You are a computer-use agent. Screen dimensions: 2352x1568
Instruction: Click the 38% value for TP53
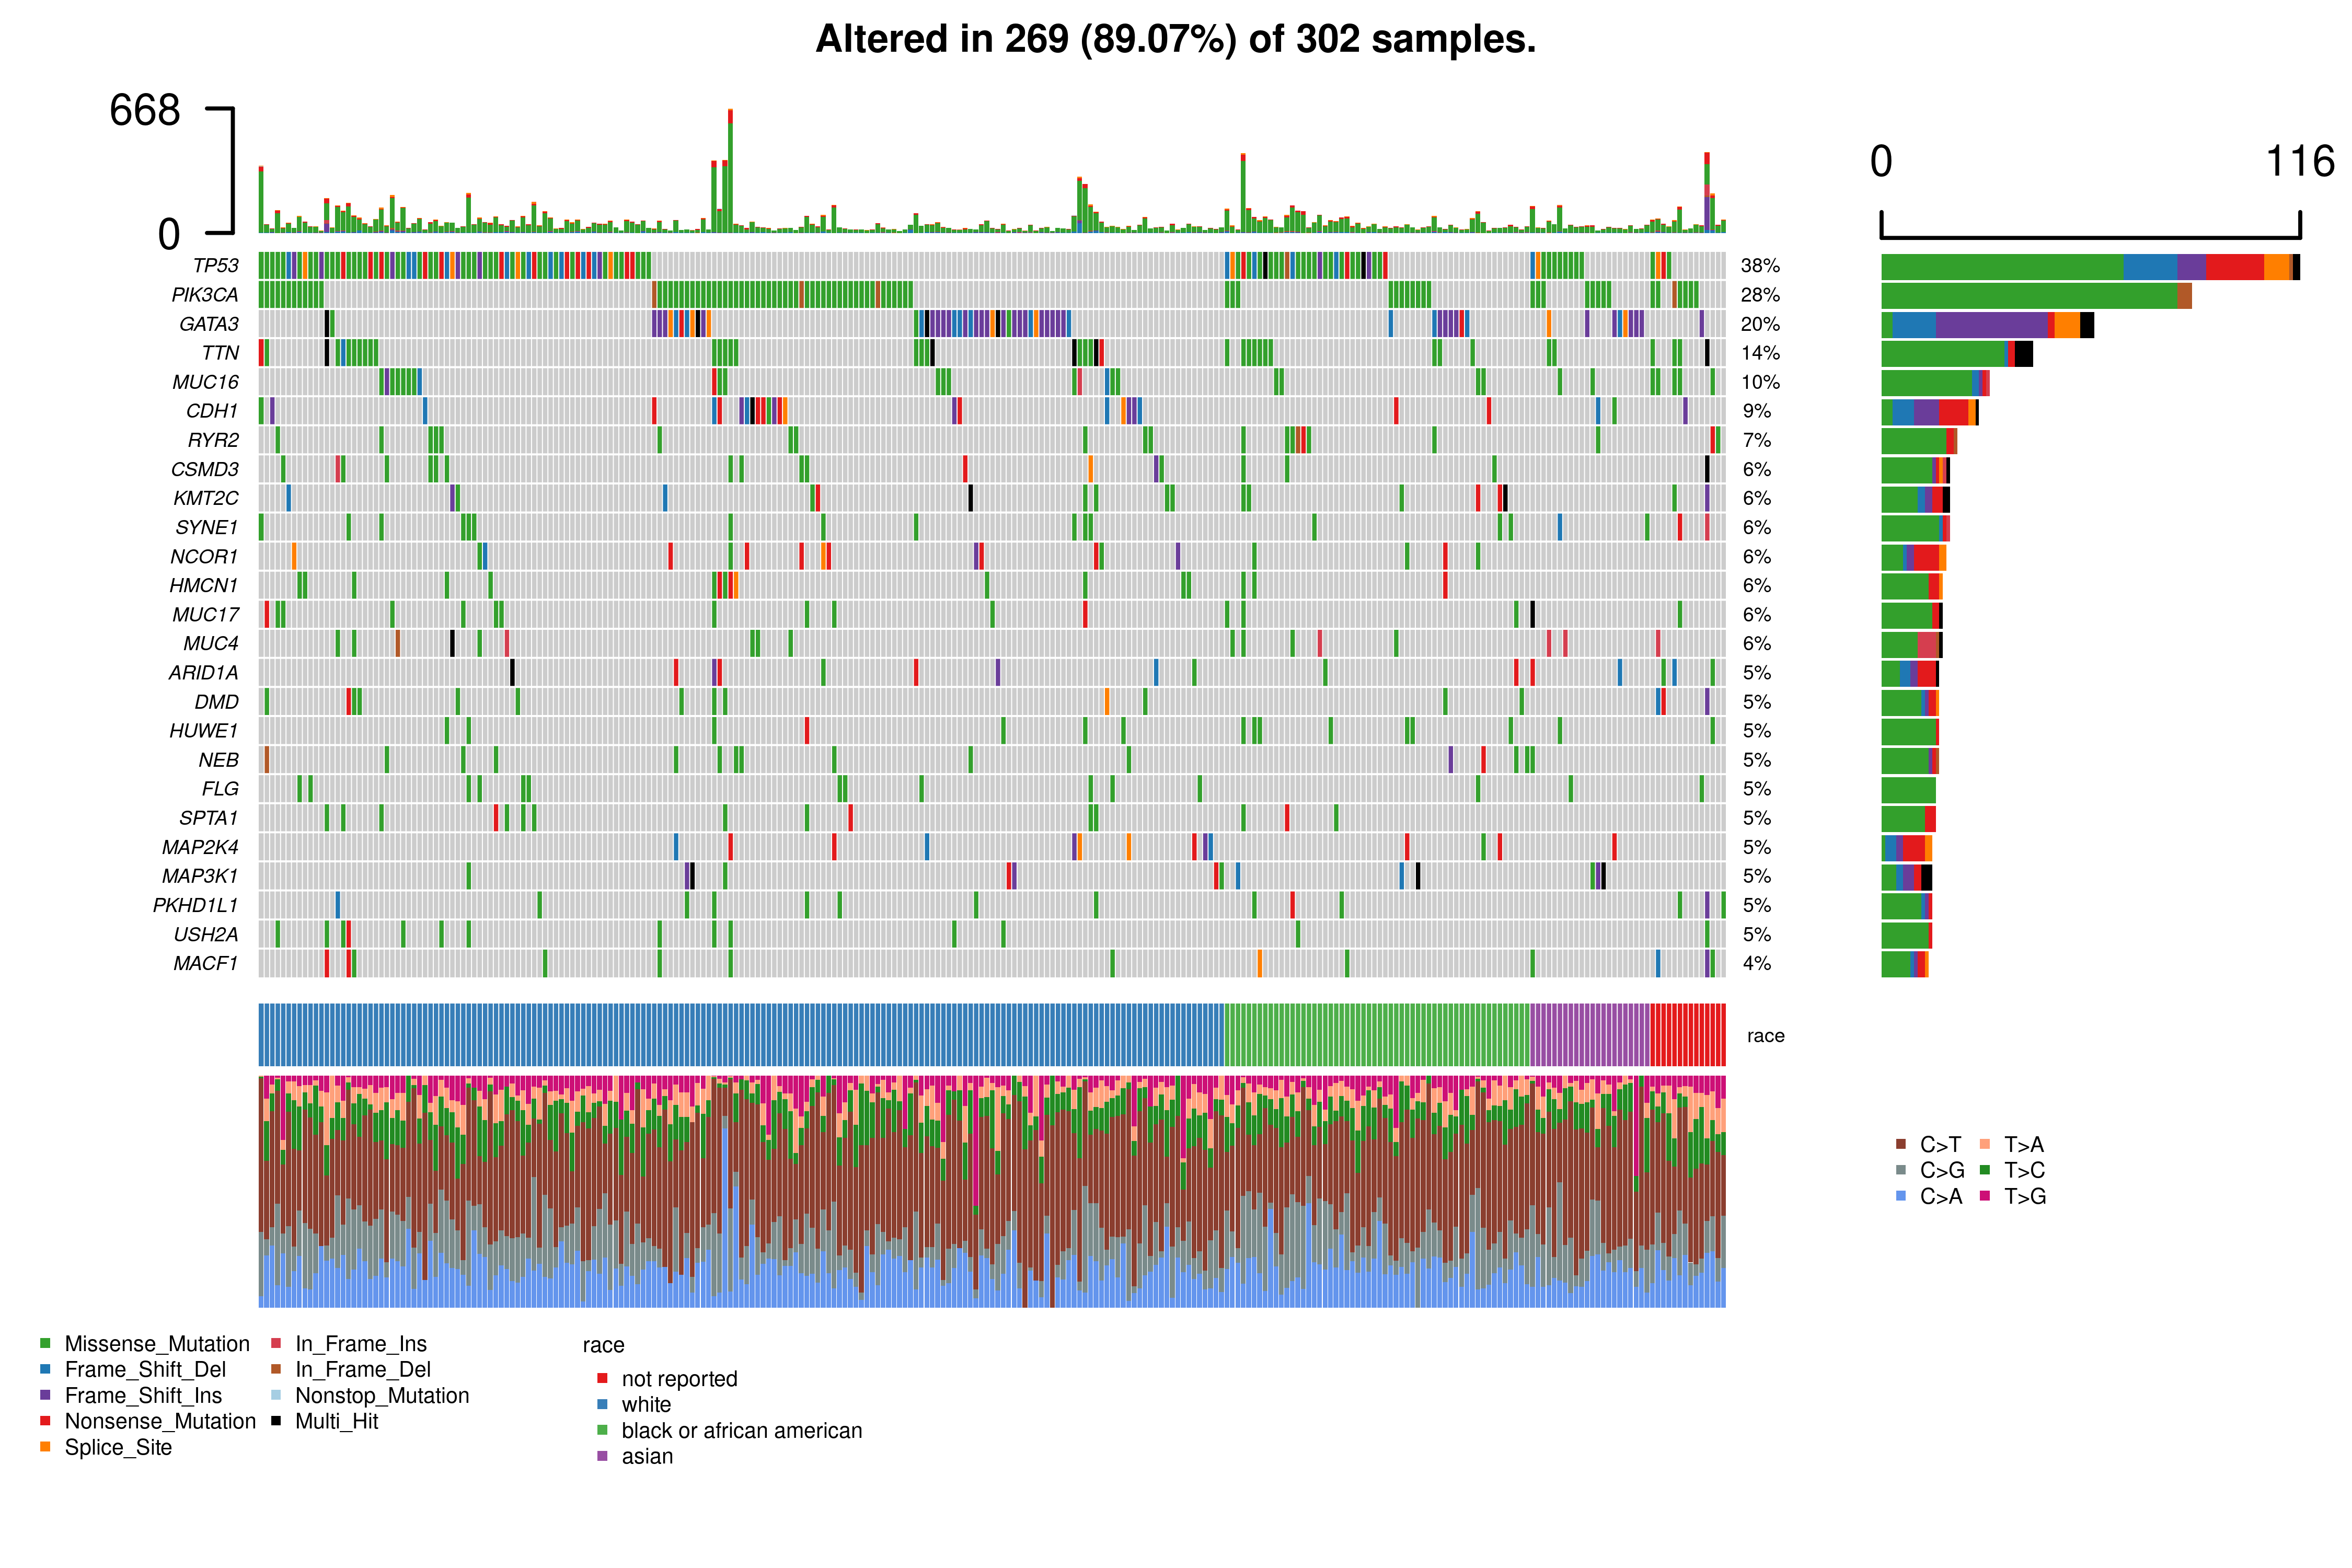1760,266
